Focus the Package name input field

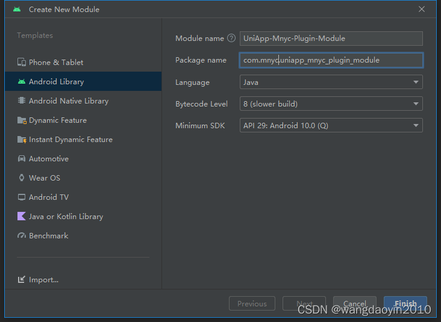(331, 60)
